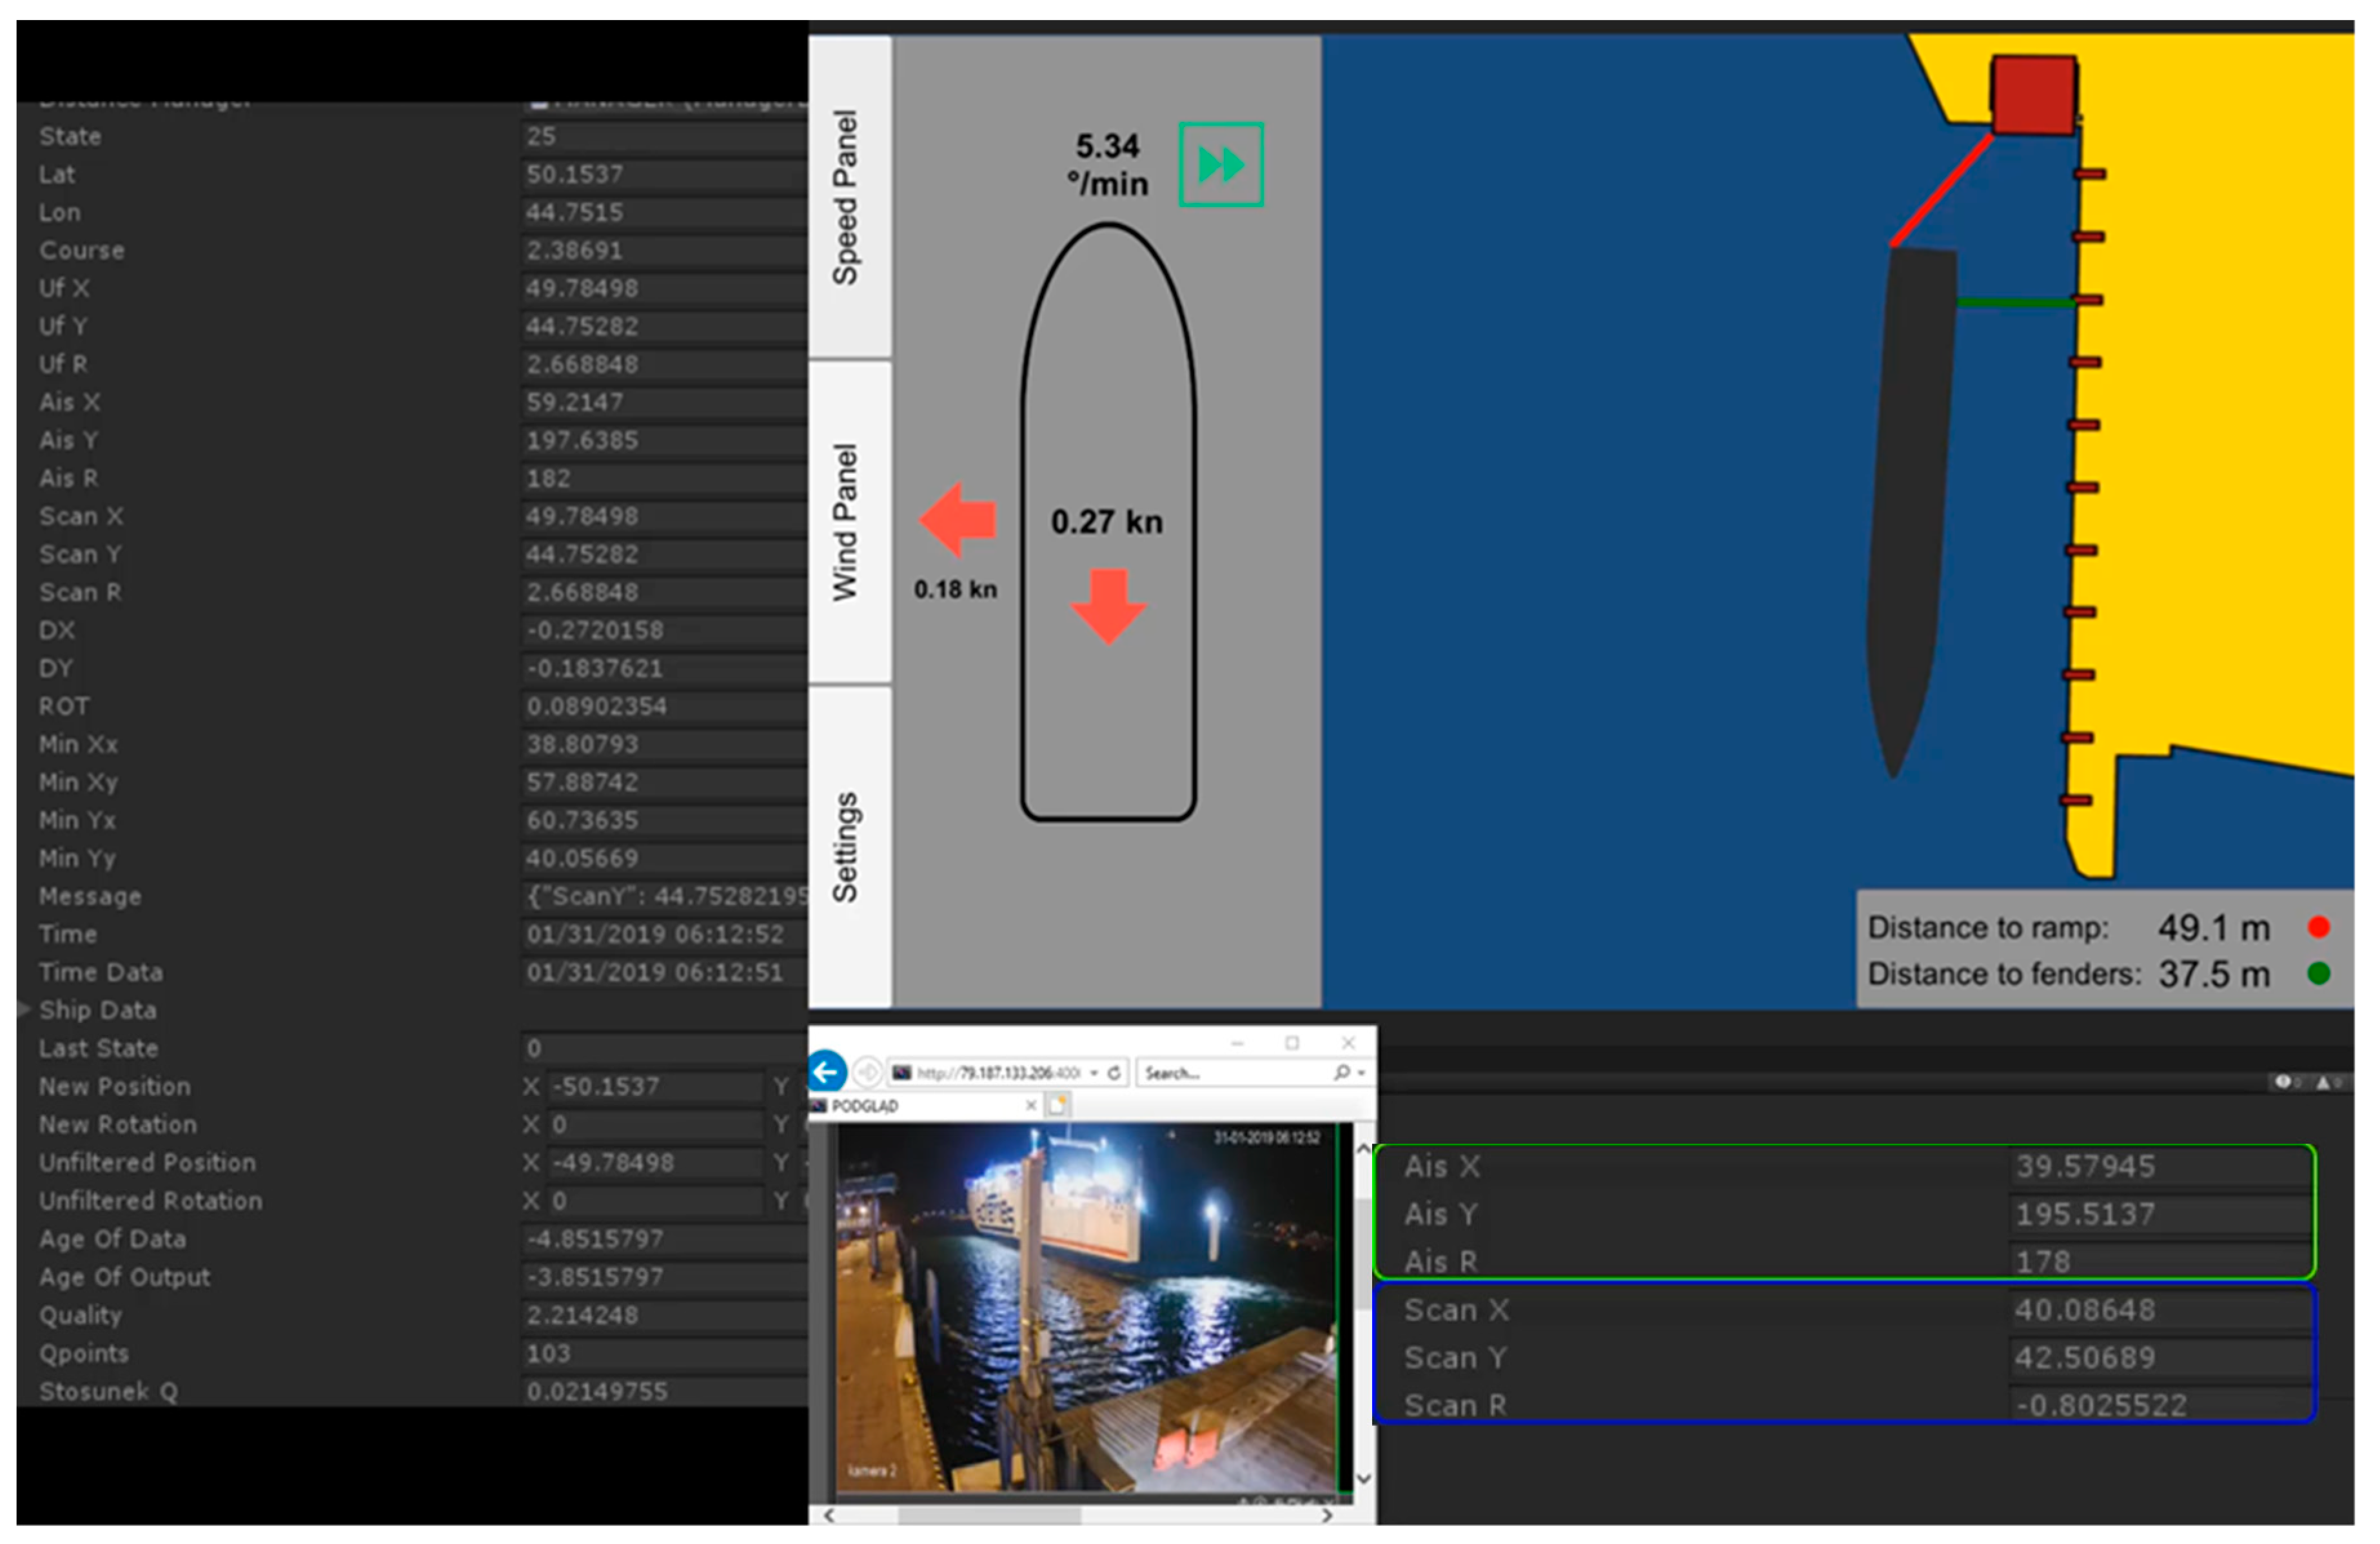Open the address bar URL dropdown
2380x1544 pixels.
(1095, 1073)
